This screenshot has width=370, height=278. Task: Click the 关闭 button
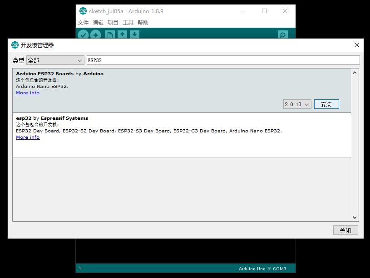pos(345,230)
